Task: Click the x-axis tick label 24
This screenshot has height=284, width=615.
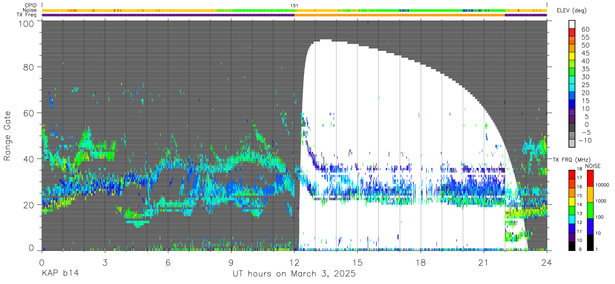Action: (x=546, y=262)
